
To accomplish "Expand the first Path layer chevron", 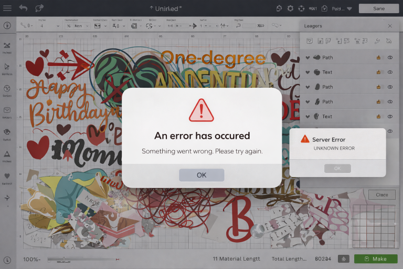I will [308, 58].
